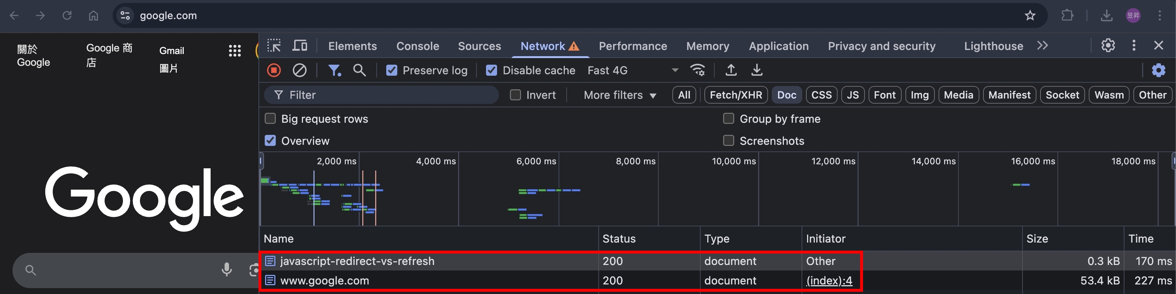
Task: Toggle the device toolbar icon
Action: pos(300,46)
